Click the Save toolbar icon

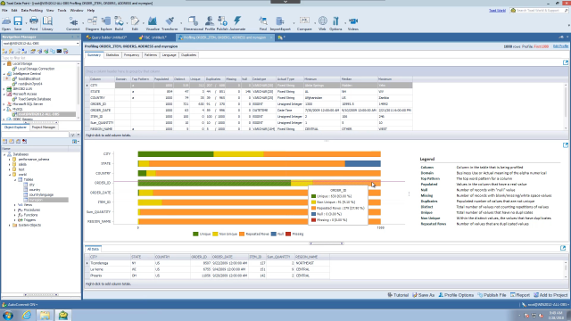tap(18, 23)
